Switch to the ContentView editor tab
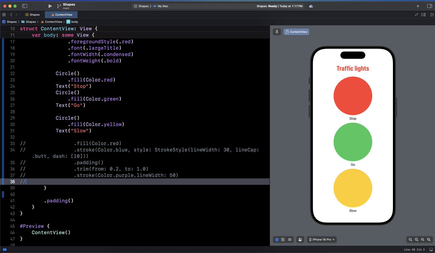This screenshot has height=253, width=435. point(61,15)
